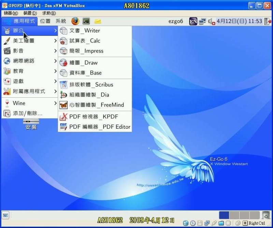This screenshot has height=228, width=273.
Task: Click the mouse capture indicator icon
Action: 238,223
